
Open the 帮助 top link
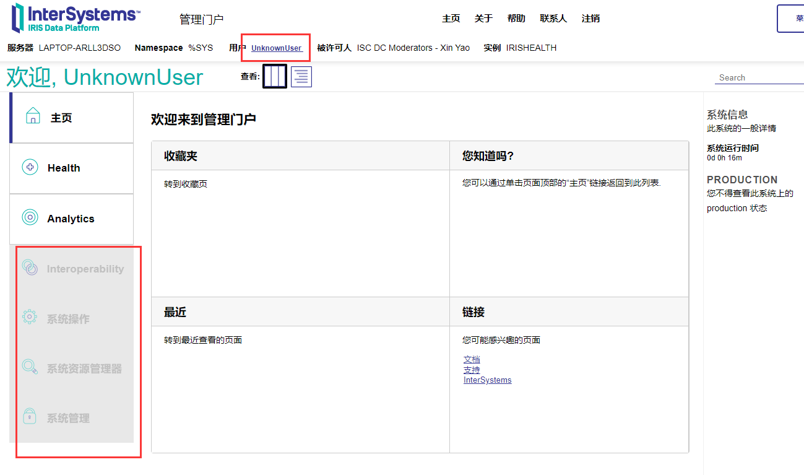click(516, 19)
